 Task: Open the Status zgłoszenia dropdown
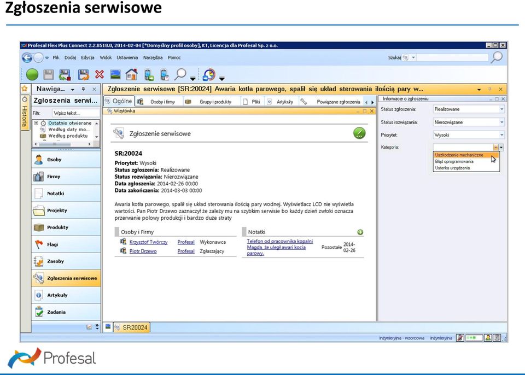point(501,109)
